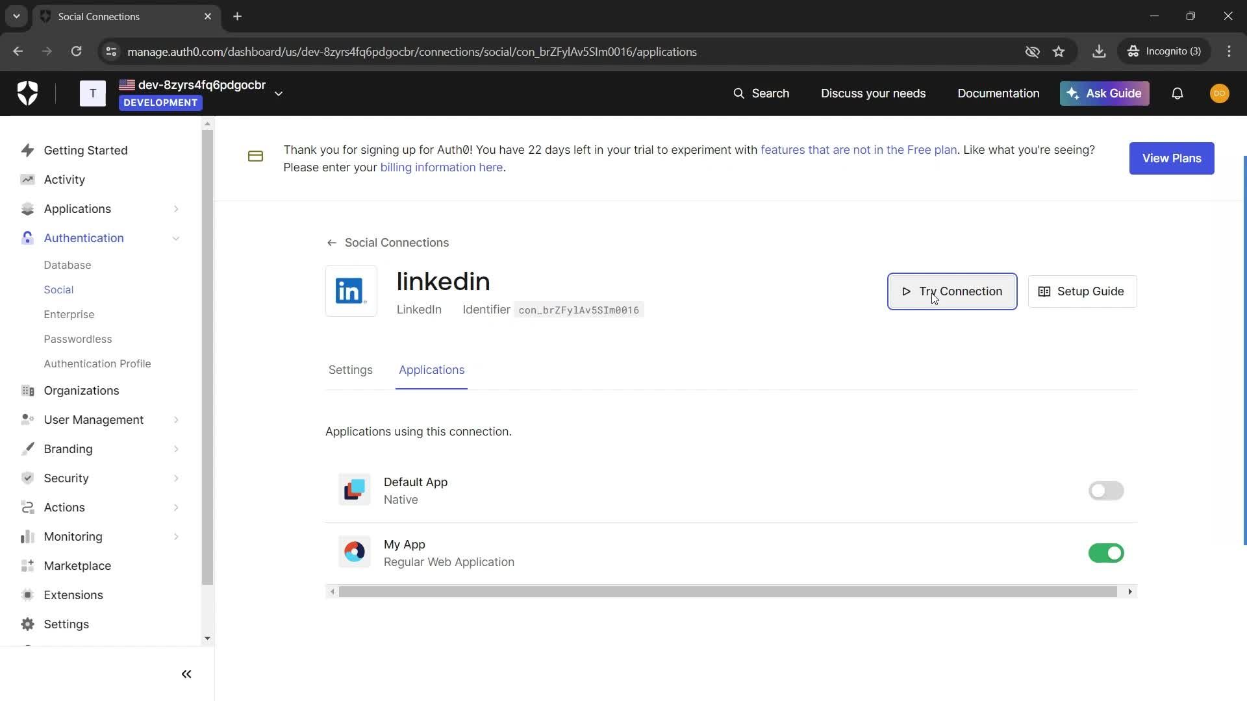Reload the page
The height and width of the screenshot is (701, 1247).
[76, 51]
